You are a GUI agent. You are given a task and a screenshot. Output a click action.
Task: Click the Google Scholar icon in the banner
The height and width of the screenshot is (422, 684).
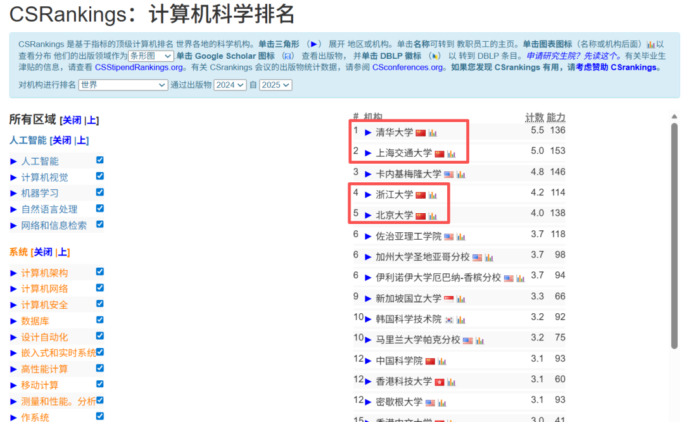click(x=287, y=56)
